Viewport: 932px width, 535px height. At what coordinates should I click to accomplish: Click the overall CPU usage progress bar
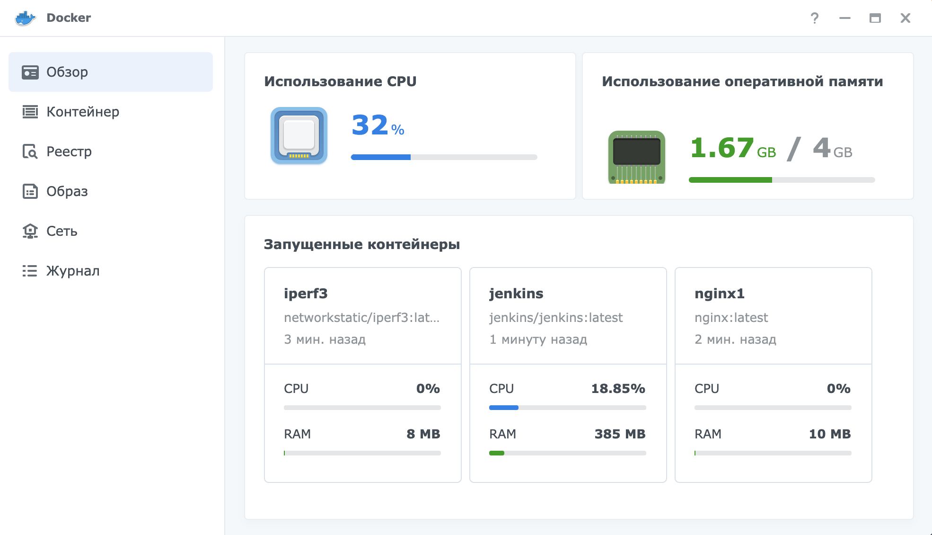(444, 157)
